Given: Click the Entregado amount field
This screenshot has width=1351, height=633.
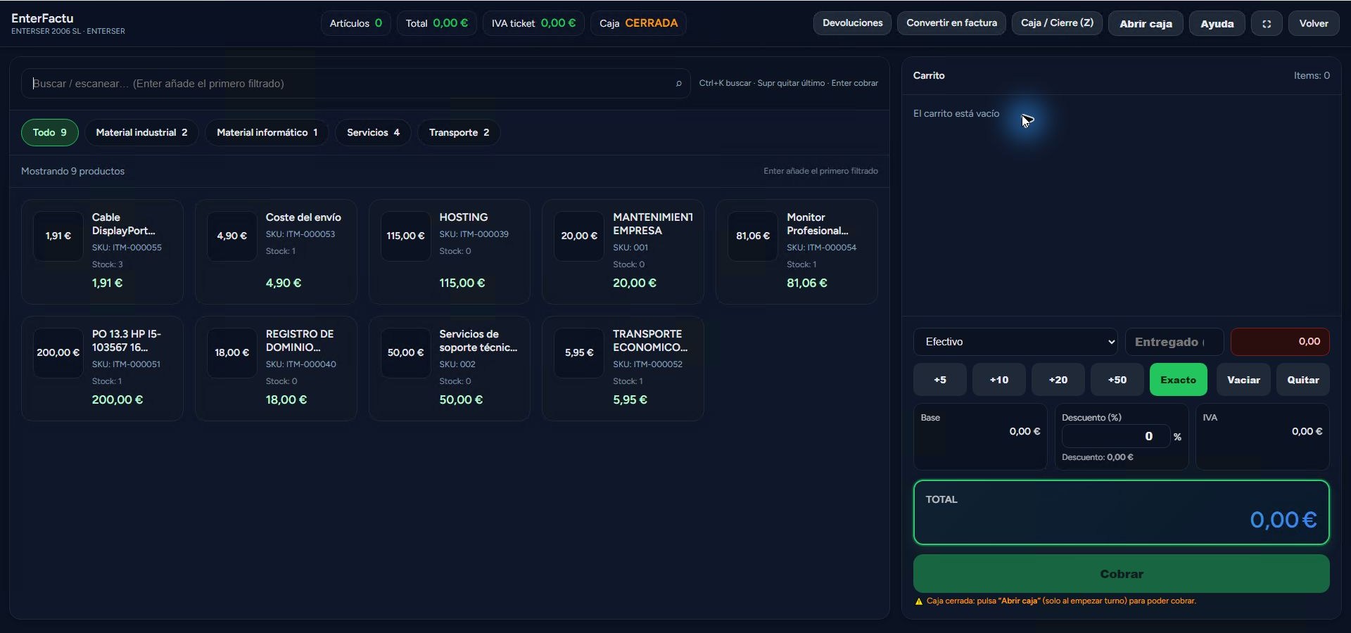Looking at the screenshot, I should (x=1174, y=342).
